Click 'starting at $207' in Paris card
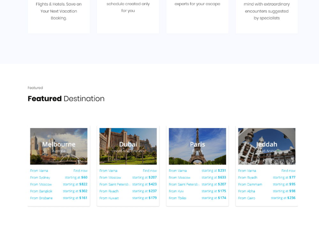 [214, 184]
